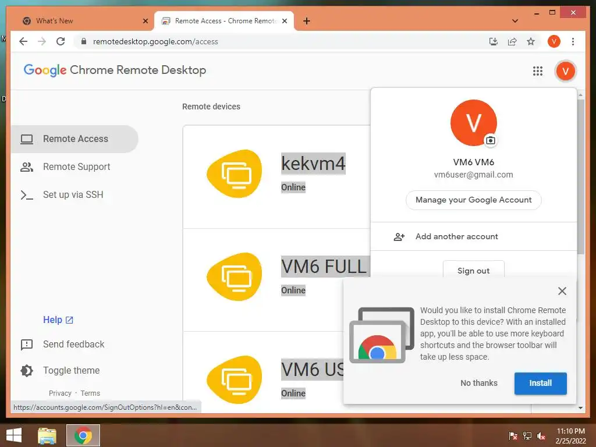Screen dimensions: 596x447
Task: Click Send feedback
Action: pos(63,345)
